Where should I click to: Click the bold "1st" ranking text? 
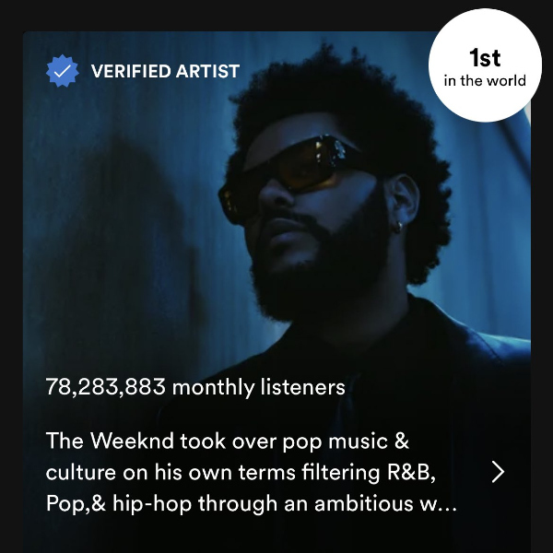[x=485, y=58]
